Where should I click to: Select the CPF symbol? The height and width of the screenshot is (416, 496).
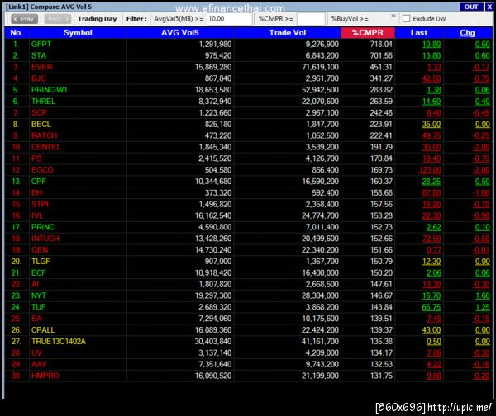[39, 182]
